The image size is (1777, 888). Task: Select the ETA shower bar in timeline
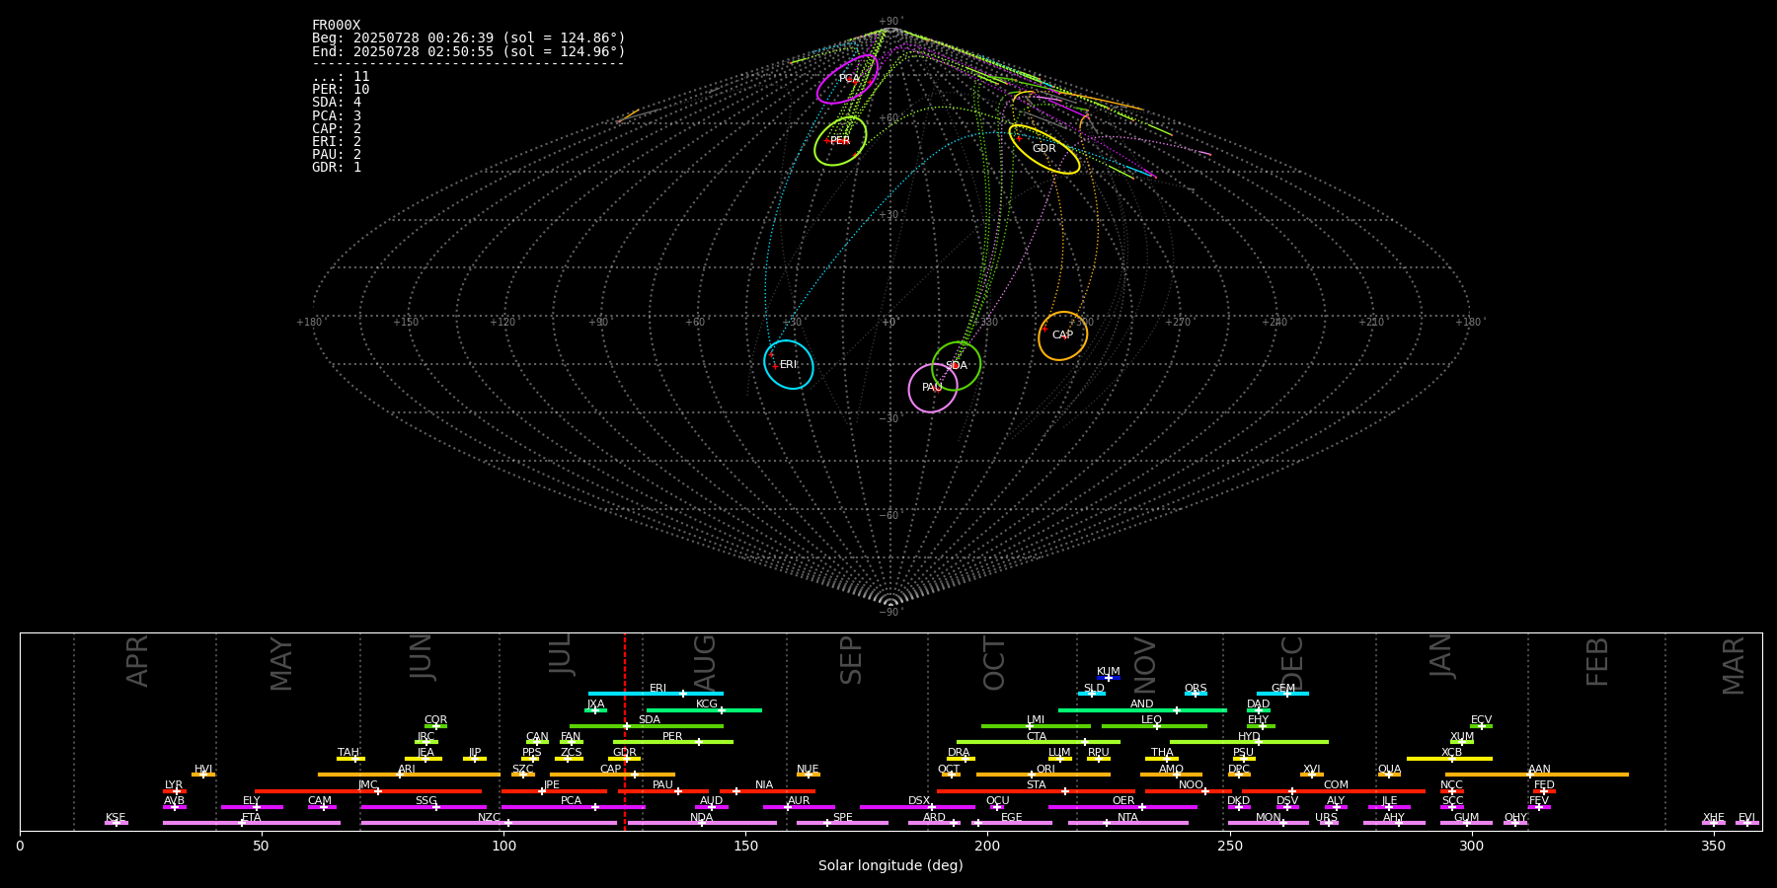(x=252, y=823)
